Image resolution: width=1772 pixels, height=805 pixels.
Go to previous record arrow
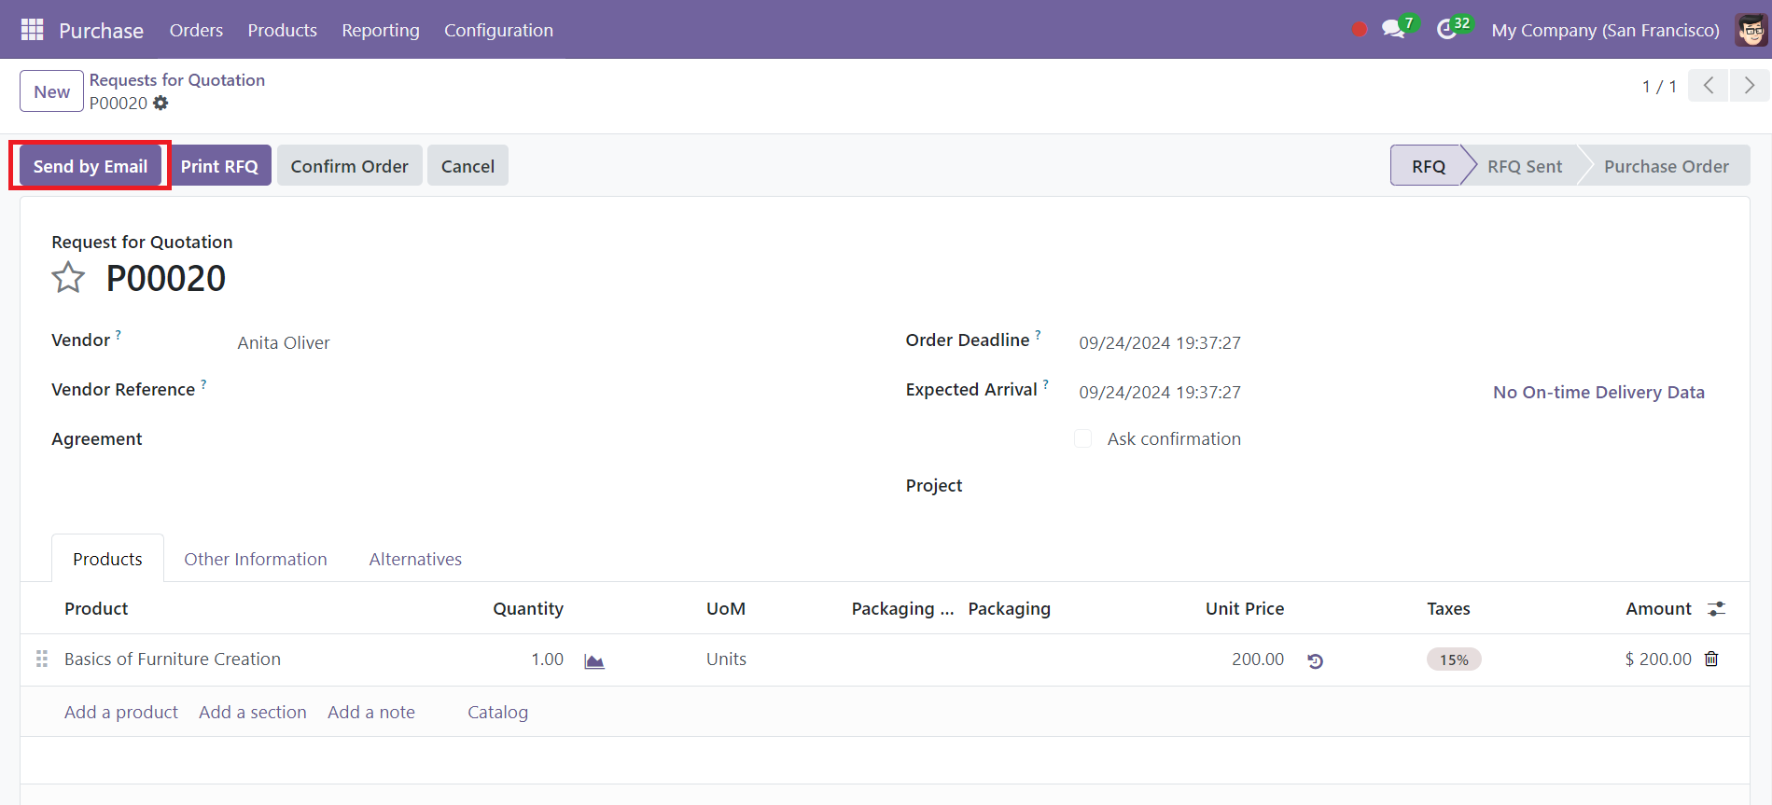1709,86
